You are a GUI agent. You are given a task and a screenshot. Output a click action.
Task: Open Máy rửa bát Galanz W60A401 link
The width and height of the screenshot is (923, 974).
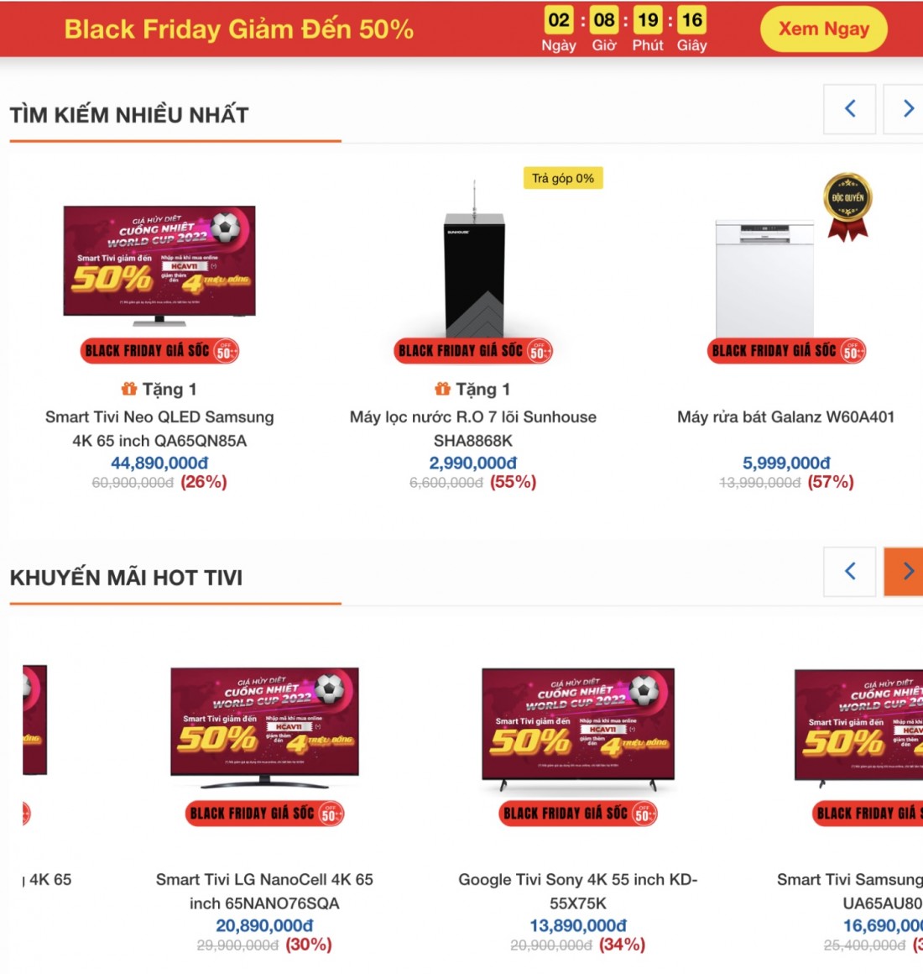786,416
